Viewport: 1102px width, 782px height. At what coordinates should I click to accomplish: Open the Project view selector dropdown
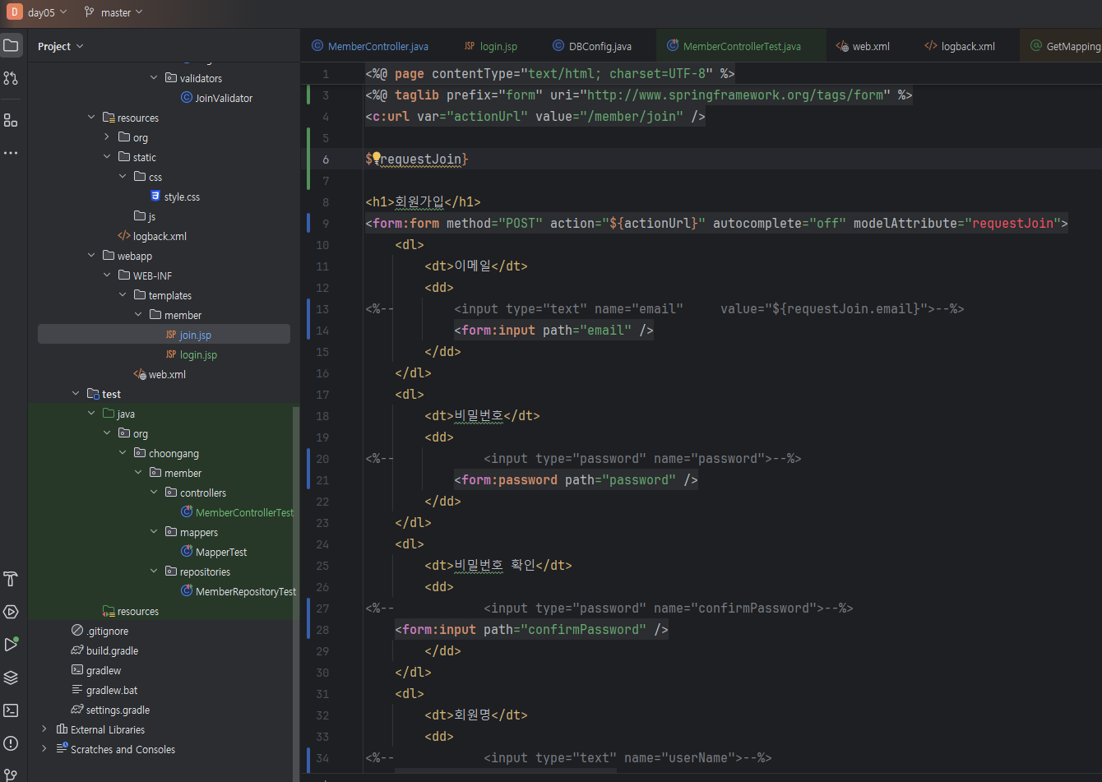coord(61,47)
